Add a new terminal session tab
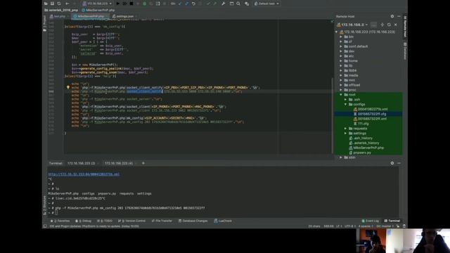This screenshot has height=253, width=450. pos(143,163)
